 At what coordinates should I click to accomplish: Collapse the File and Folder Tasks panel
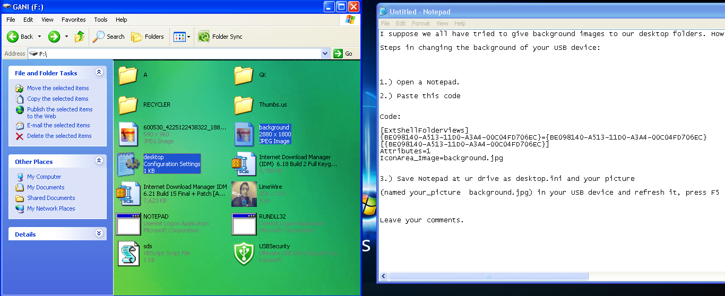tap(99, 72)
